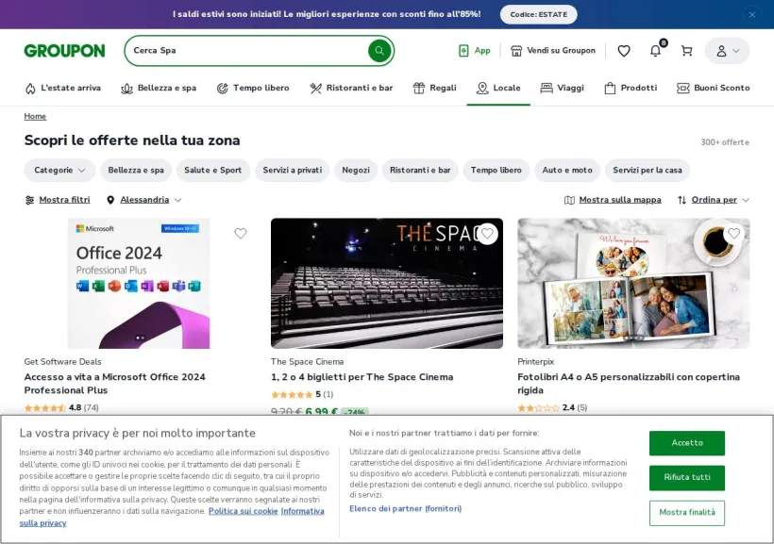The height and width of the screenshot is (544, 774).
Task: Click the Get Software Deals merchant name
Action: 62,361
